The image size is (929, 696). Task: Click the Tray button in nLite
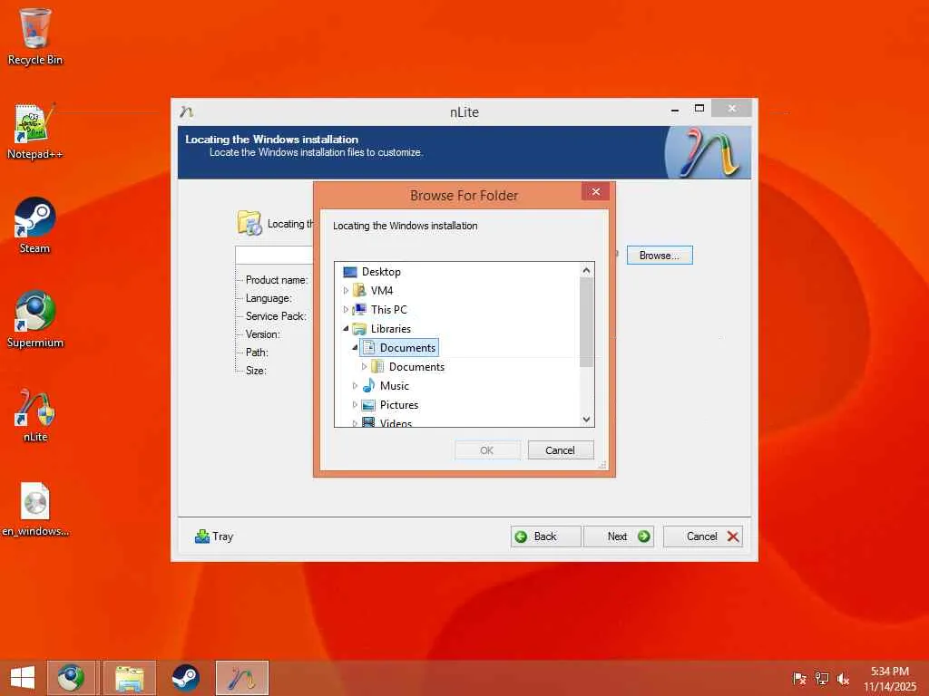214,536
